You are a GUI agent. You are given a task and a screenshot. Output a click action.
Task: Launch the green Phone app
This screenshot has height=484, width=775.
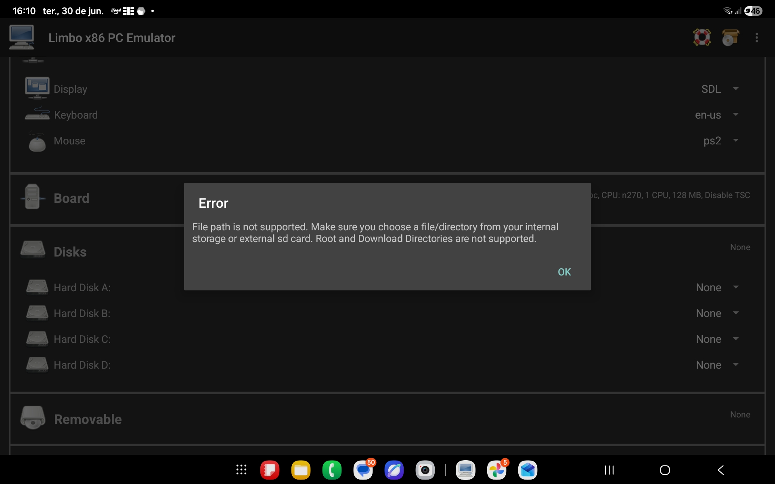point(332,470)
